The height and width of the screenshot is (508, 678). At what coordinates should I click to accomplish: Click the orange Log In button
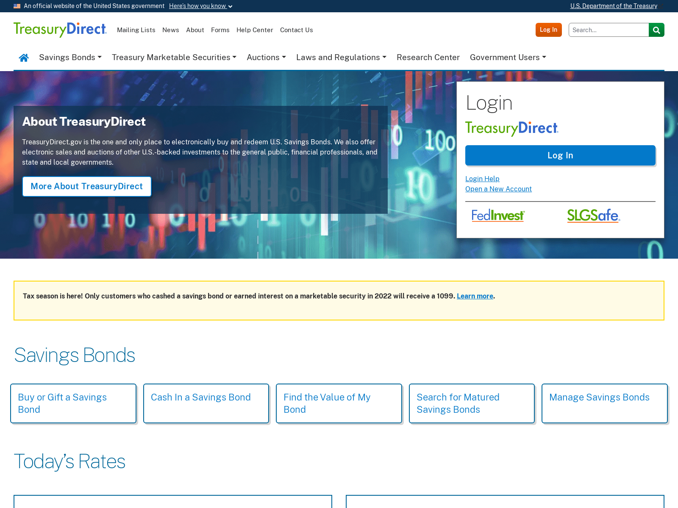click(x=548, y=30)
